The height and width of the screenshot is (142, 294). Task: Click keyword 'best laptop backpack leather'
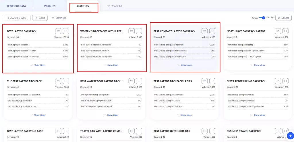[x=168, y=107]
